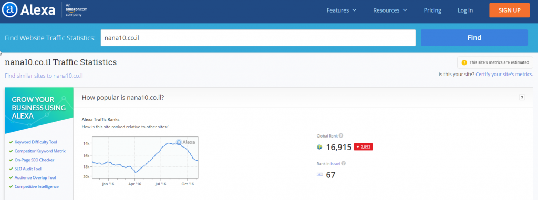Screen dimensions: 538x200
Task: Click How popular is nana10.co.il heading
Action: tap(123, 98)
